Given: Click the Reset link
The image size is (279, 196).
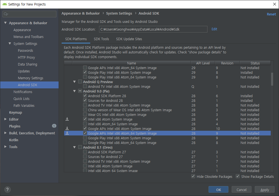Looking at the screenshot, I should tap(271, 14).
